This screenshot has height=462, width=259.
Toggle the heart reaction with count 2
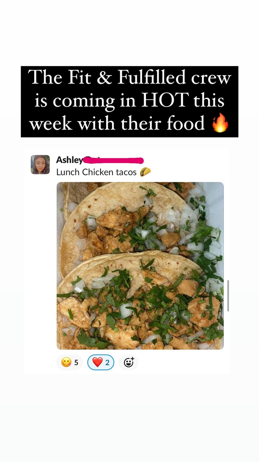(101, 363)
